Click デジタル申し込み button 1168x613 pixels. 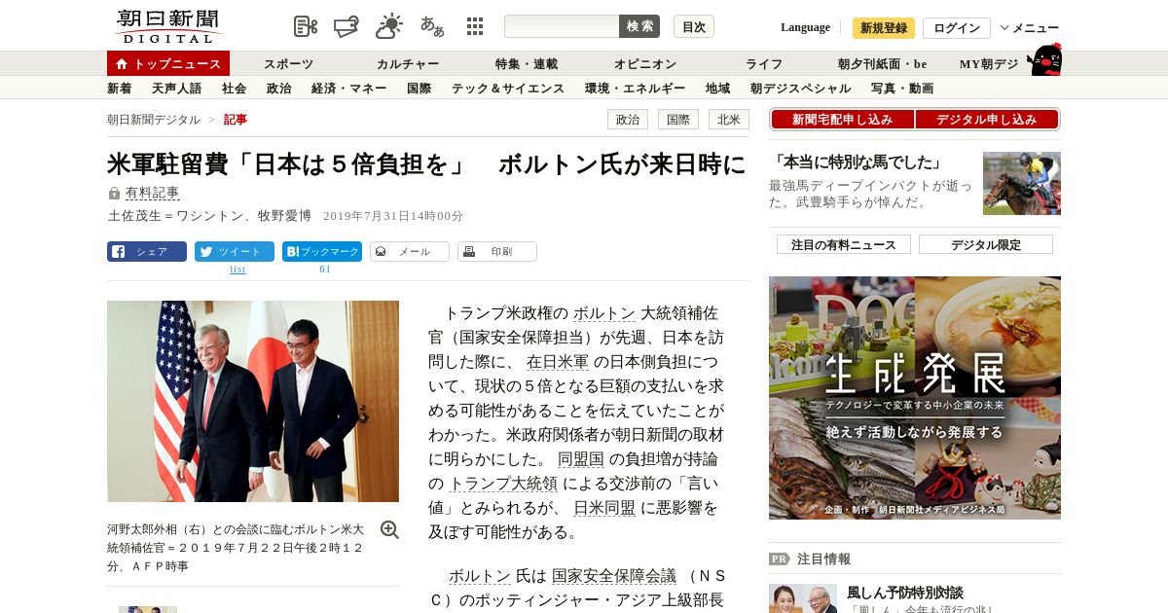pos(987,120)
